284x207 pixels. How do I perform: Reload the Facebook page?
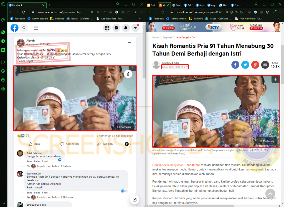pos(24,12)
